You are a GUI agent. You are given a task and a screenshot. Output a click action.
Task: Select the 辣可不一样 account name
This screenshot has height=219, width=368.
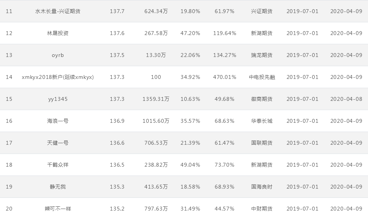[x=58, y=209]
